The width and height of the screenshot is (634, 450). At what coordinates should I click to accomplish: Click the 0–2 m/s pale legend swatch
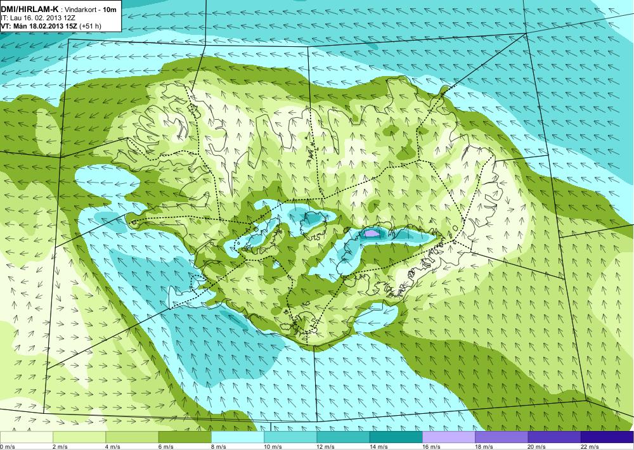click(x=26, y=437)
